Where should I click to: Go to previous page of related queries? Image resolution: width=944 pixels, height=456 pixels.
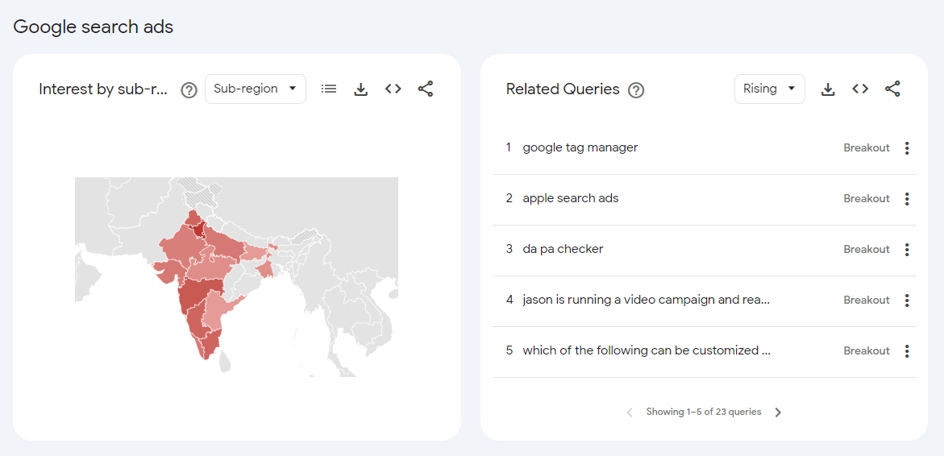click(630, 412)
